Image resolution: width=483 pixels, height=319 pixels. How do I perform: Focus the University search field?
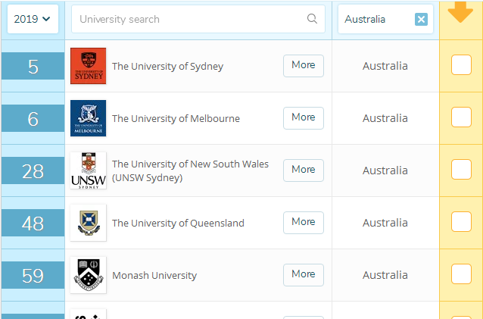189,19
